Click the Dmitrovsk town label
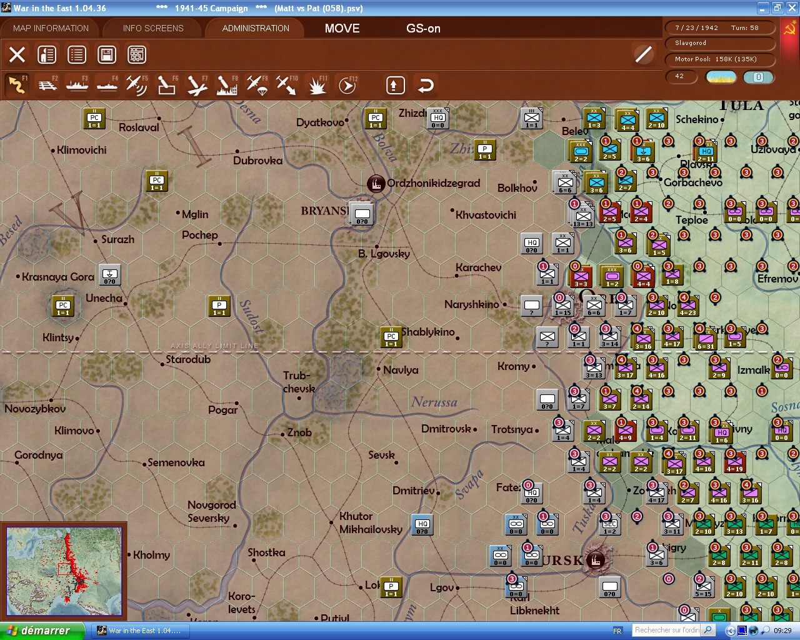The image size is (800, 640). point(446,429)
